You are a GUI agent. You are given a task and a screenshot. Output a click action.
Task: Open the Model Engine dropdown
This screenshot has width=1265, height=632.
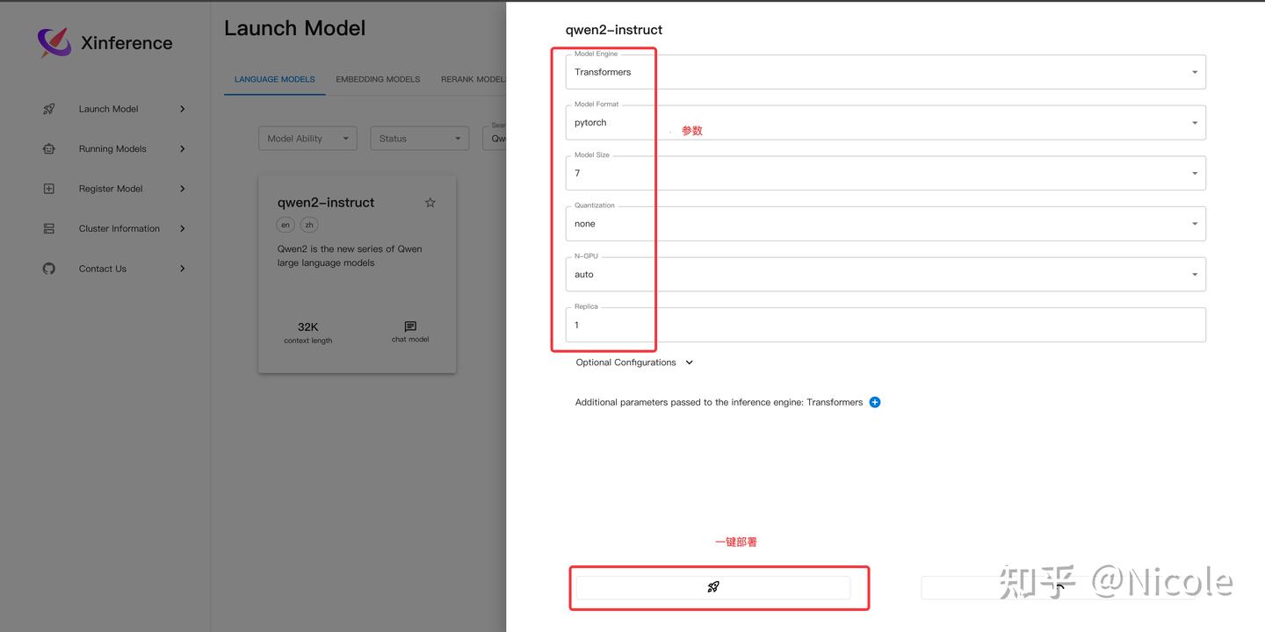[x=885, y=72]
